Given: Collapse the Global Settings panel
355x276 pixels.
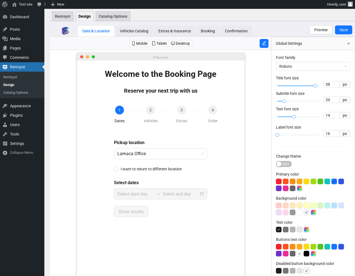Looking at the screenshot, I should pyautogui.click(x=349, y=43).
